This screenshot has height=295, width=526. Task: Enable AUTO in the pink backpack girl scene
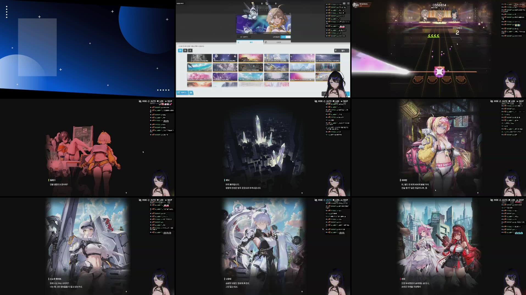(503, 101)
